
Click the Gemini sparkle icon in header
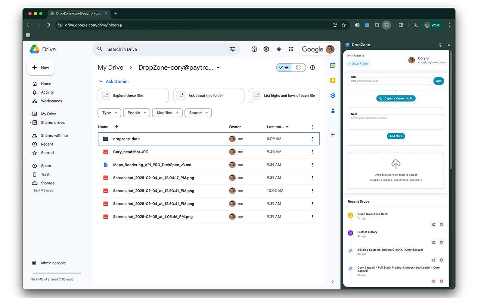(x=279, y=49)
